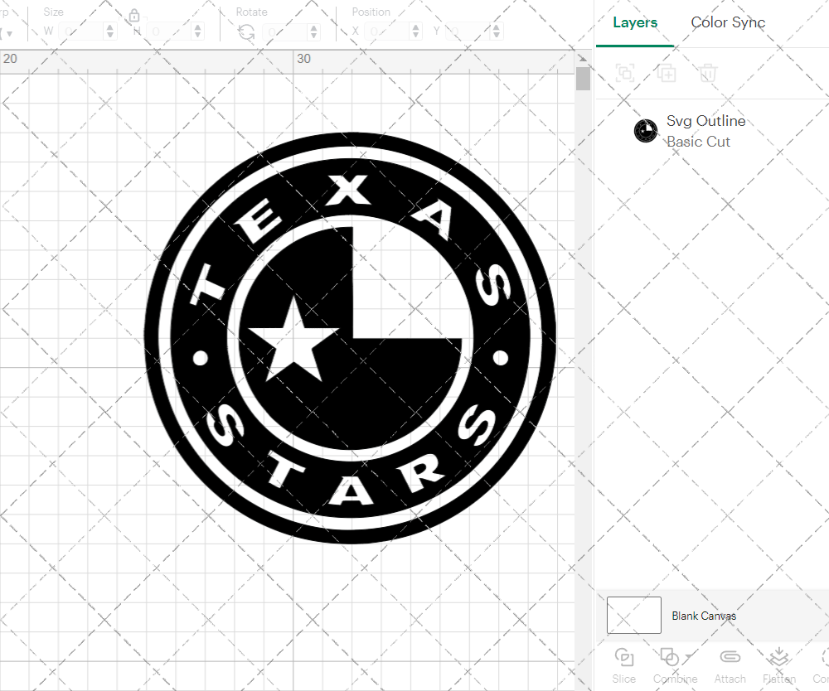Adjust the Position Y stepper arrows
This screenshot has width=829, height=691.
click(497, 31)
